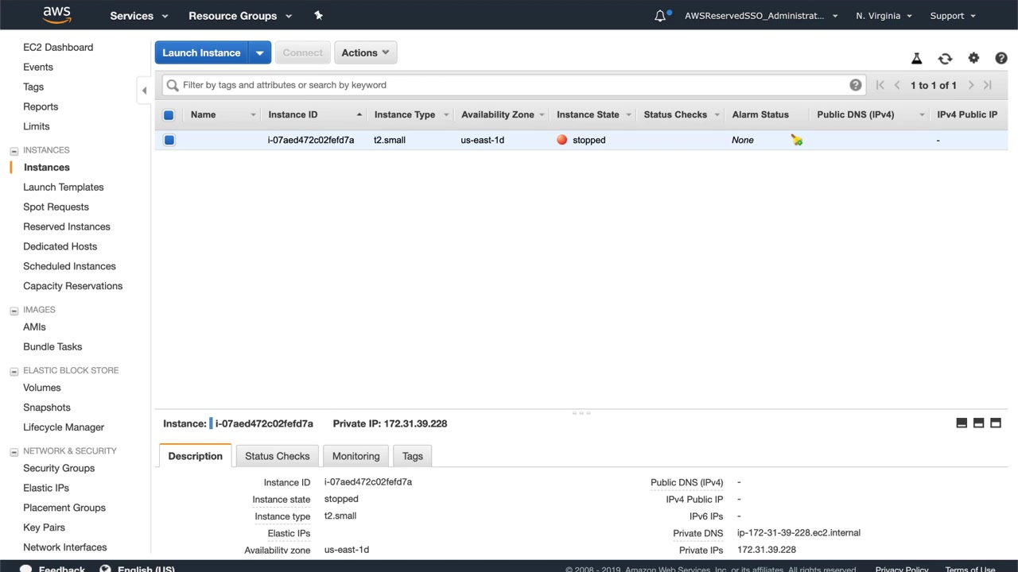Open Elastic IPs in the sidebar
Screen dimensions: 1018x572
pyautogui.click(x=46, y=489)
